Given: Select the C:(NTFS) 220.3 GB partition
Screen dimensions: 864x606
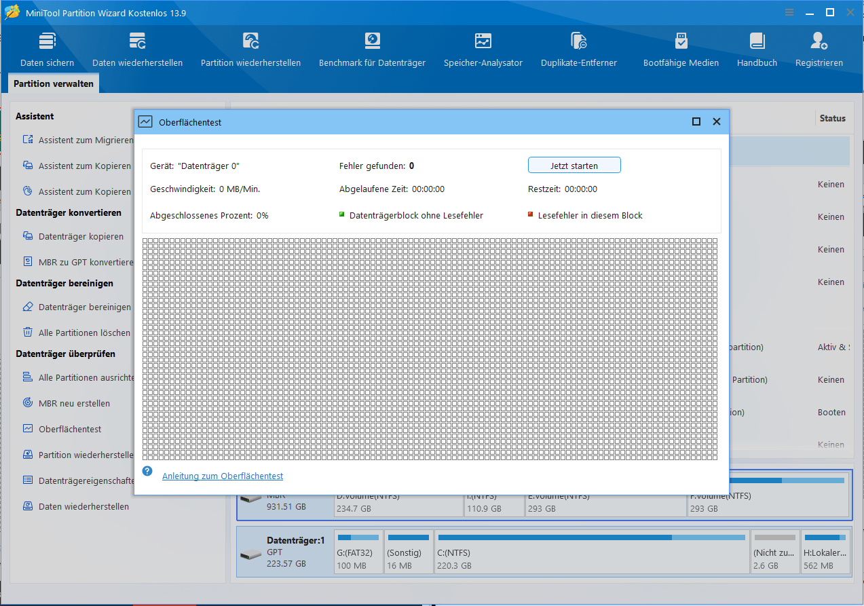Looking at the screenshot, I should pos(592,552).
